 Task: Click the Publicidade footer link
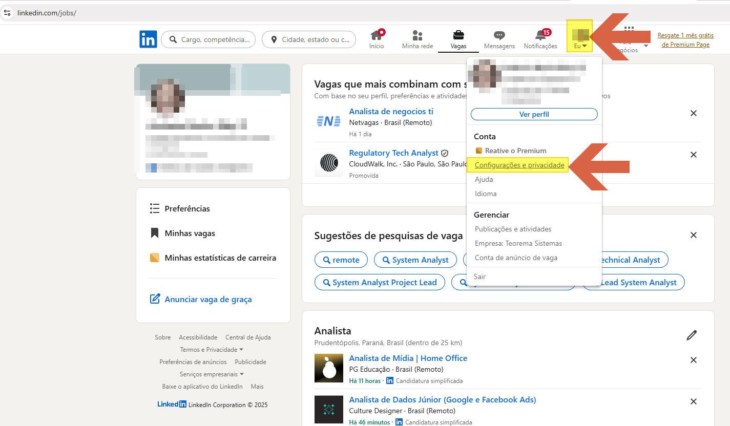pos(251,362)
